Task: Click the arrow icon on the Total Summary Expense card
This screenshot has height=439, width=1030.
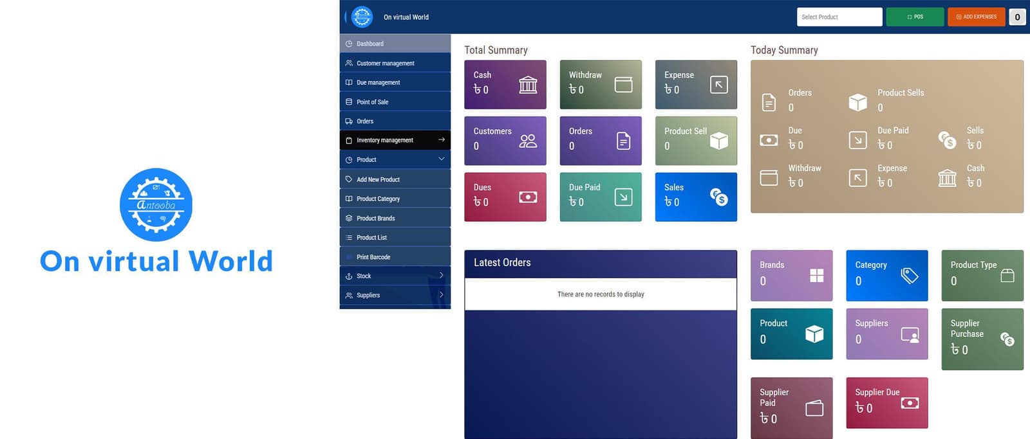Action: [718, 85]
